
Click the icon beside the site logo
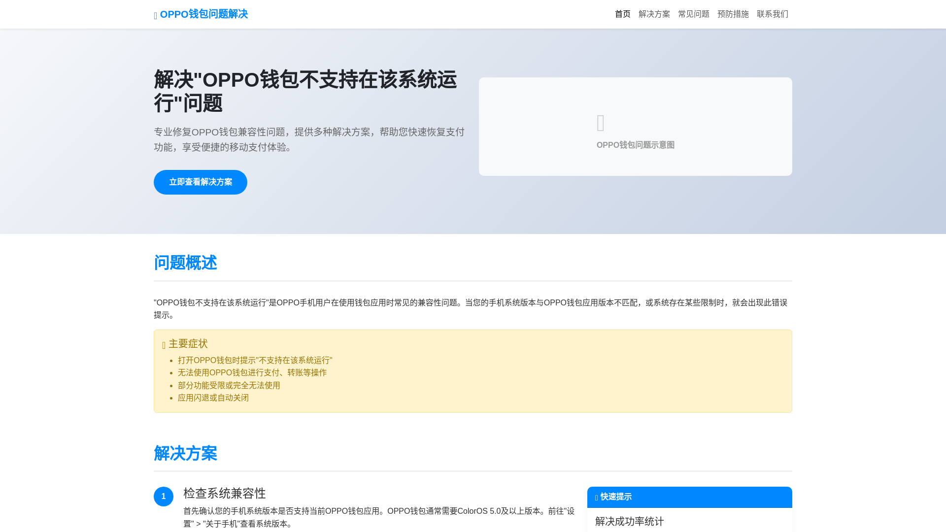[x=156, y=16]
